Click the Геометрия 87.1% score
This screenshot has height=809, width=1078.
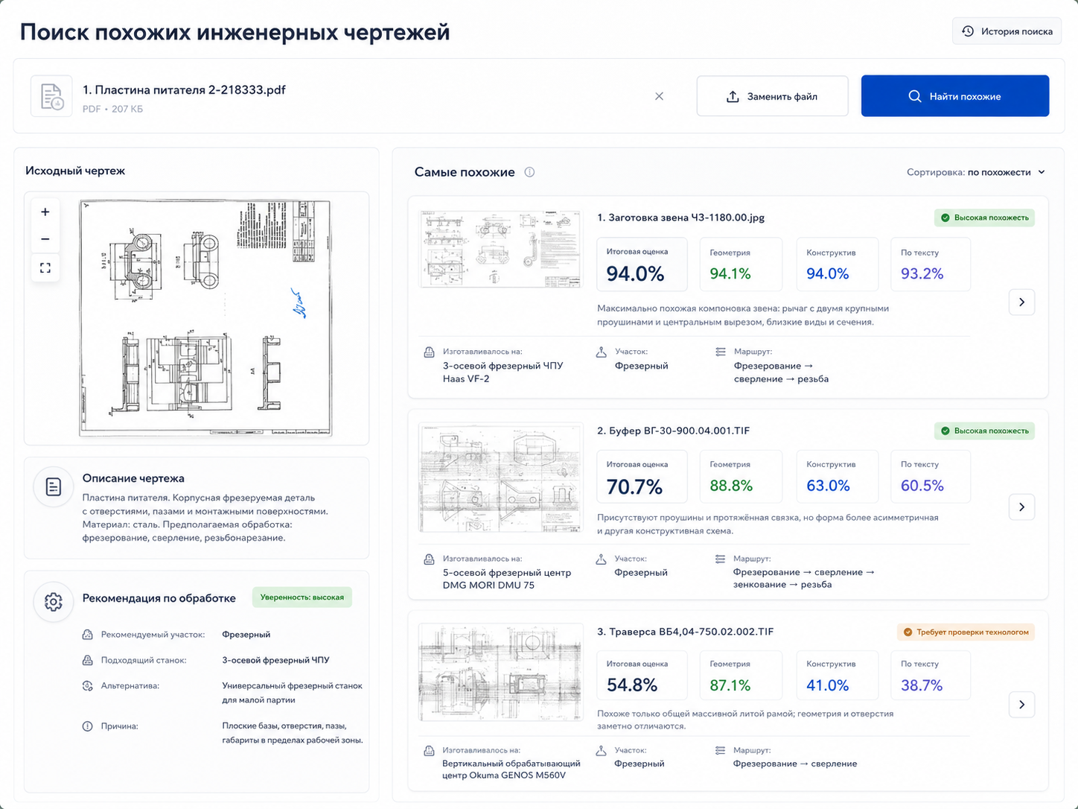point(741,676)
